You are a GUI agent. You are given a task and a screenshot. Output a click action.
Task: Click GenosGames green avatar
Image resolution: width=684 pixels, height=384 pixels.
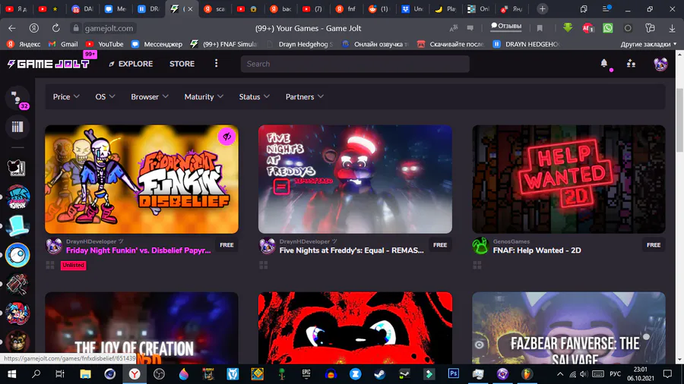click(480, 246)
